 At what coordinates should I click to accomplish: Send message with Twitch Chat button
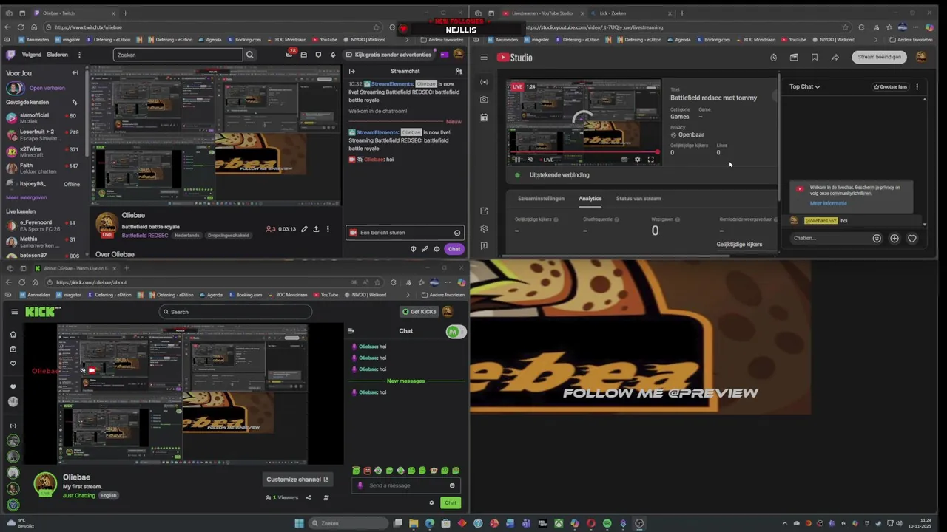tap(454, 249)
